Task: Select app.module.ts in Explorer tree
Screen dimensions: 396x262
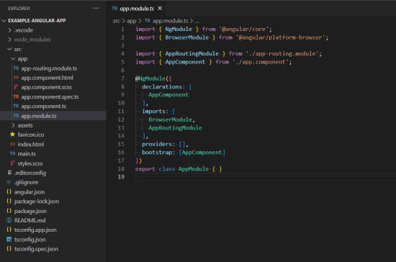Action: coord(53,116)
